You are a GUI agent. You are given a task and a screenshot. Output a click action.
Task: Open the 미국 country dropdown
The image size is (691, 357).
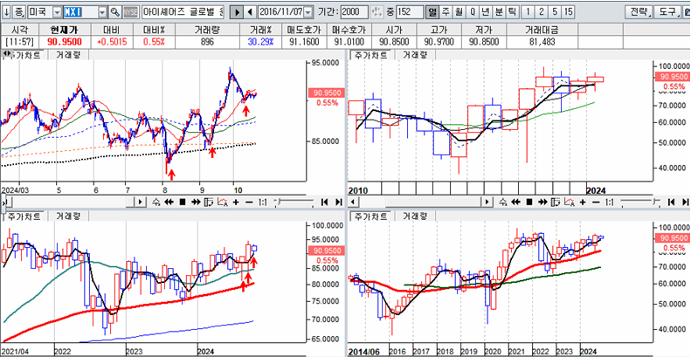pos(58,12)
